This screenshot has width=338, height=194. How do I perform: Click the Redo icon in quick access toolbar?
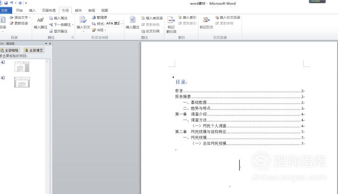(x=20, y=3)
